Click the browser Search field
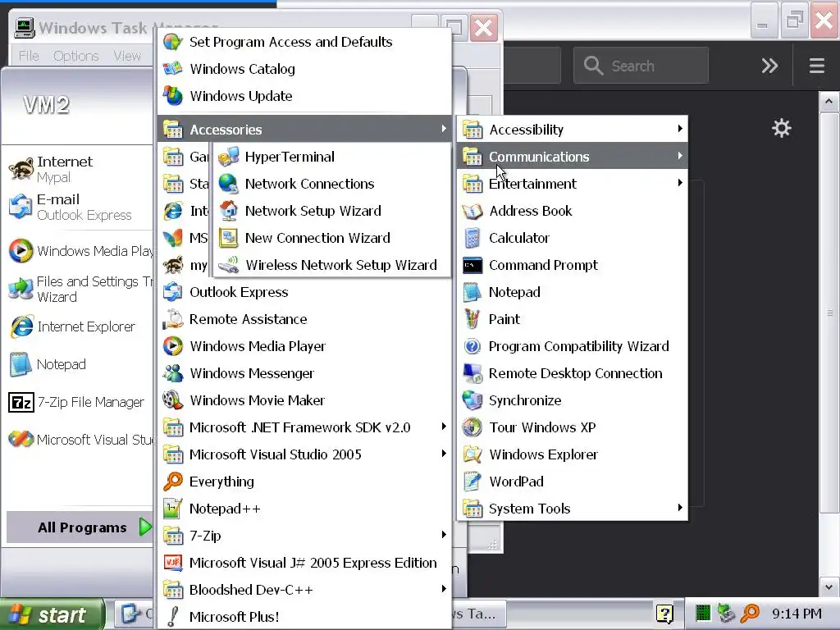Viewport: 840px width, 630px height. 641,66
